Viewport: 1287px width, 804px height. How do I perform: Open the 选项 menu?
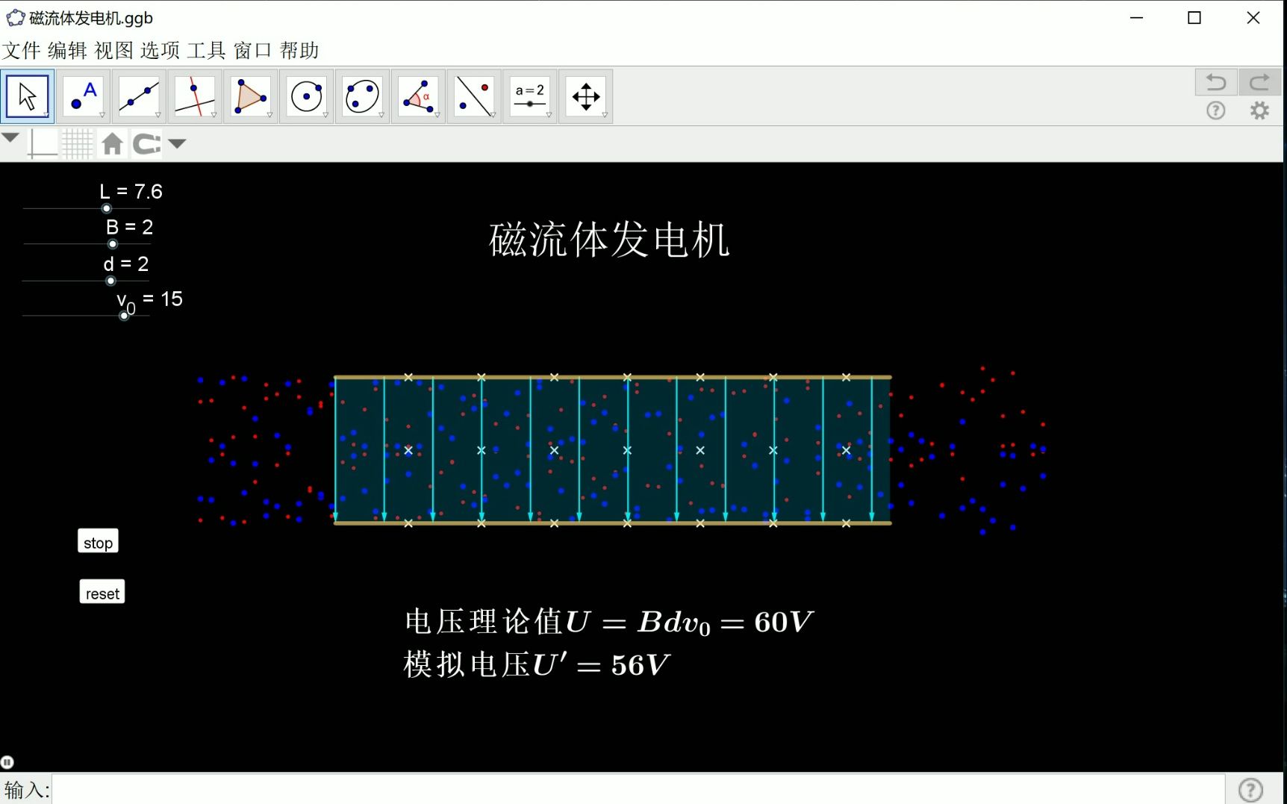coord(160,50)
